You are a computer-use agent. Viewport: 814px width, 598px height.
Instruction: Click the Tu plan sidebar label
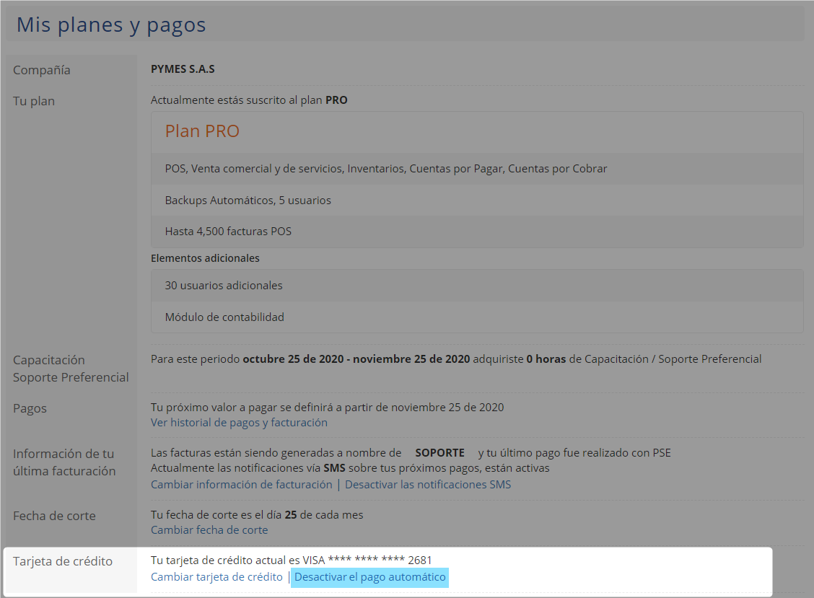[x=34, y=101]
